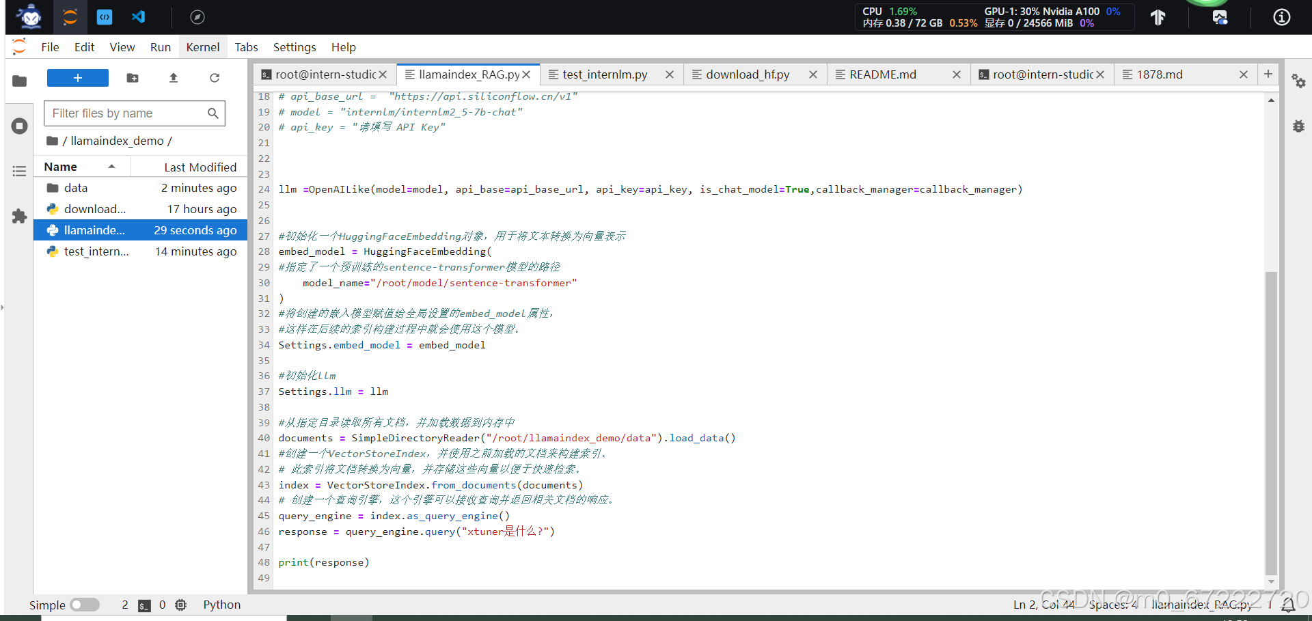Sort files by Last Modified column
The width and height of the screenshot is (1312, 621).
pos(200,166)
